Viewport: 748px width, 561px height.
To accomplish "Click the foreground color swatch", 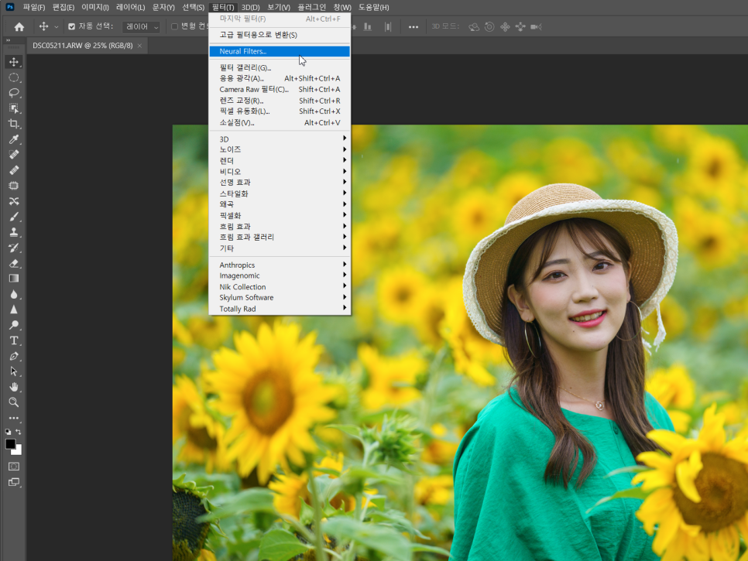I will (x=10, y=443).
